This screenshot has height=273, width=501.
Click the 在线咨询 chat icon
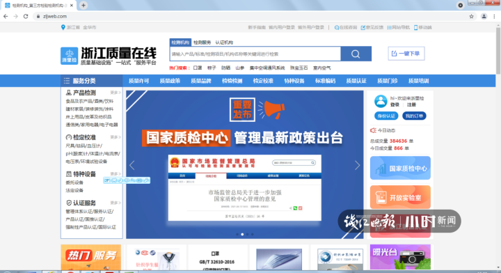[337, 27]
